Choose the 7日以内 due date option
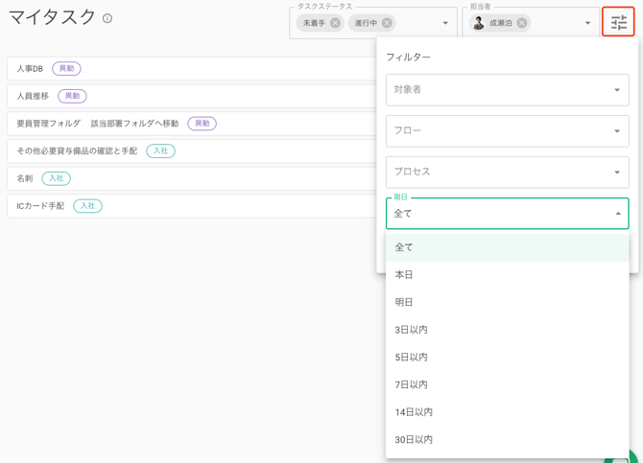643x463 pixels. 508,384
